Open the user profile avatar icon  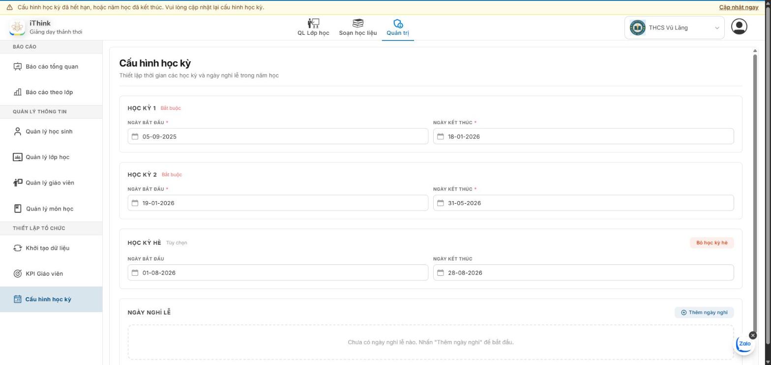tap(739, 26)
